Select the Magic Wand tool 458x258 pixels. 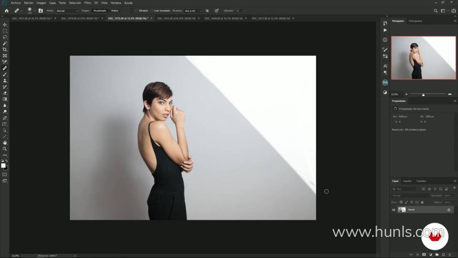[x=5, y=43]
